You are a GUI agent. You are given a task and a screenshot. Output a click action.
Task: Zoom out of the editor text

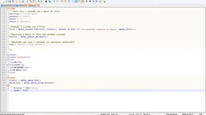[x=57, y=1]
